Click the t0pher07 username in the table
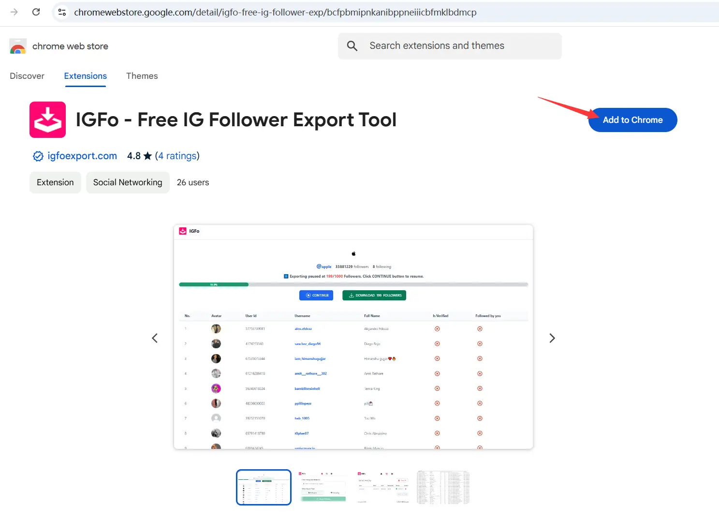 pos(301,433)
